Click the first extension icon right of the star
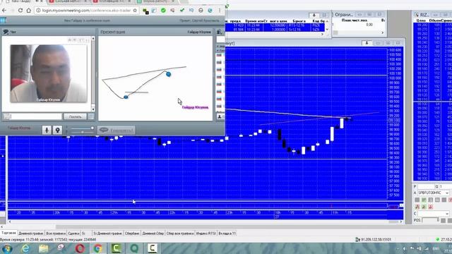Viewport: 452px width, 254px height. [145, 11]
